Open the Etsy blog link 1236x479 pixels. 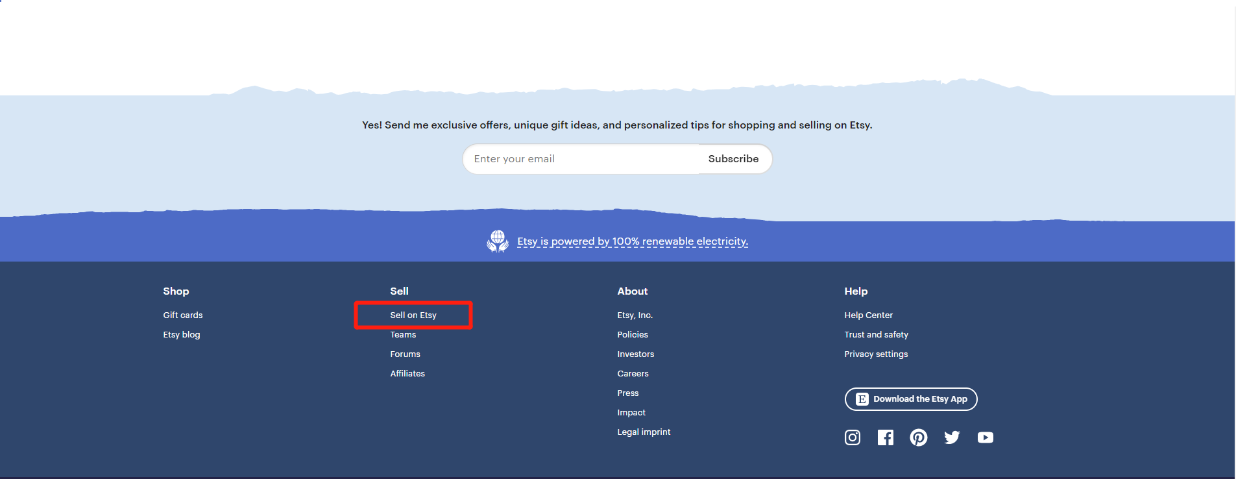[x=181, y=335]
